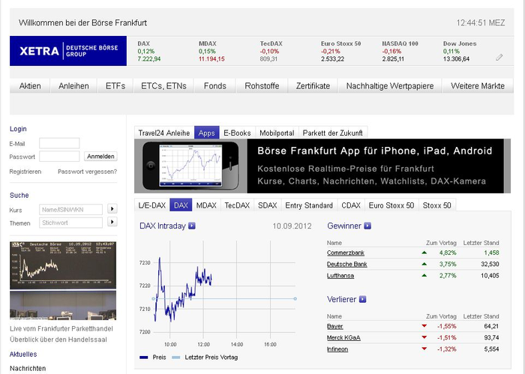
Task: Open Überblick über den Handelssaal link
Action: click(x=58, y=340)
